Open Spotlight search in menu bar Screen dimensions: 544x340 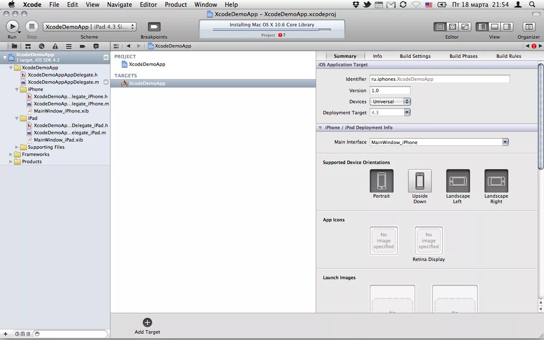tap(533, 5)
